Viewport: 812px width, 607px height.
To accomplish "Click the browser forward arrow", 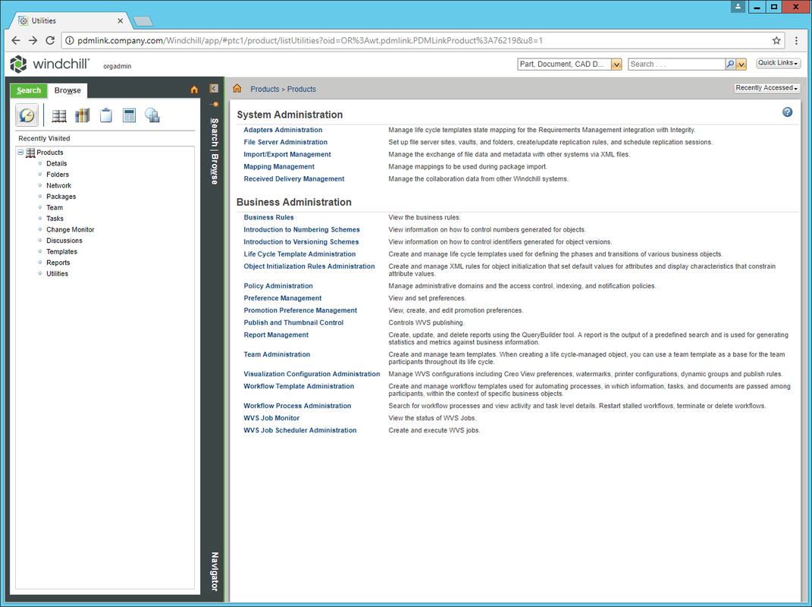I will pos(33,40).
